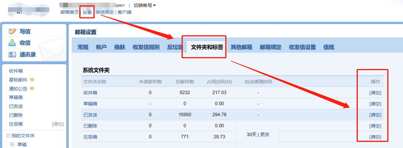
Task: Open the 切换帐号 dropdown arrow
Action: click(154, 5)
